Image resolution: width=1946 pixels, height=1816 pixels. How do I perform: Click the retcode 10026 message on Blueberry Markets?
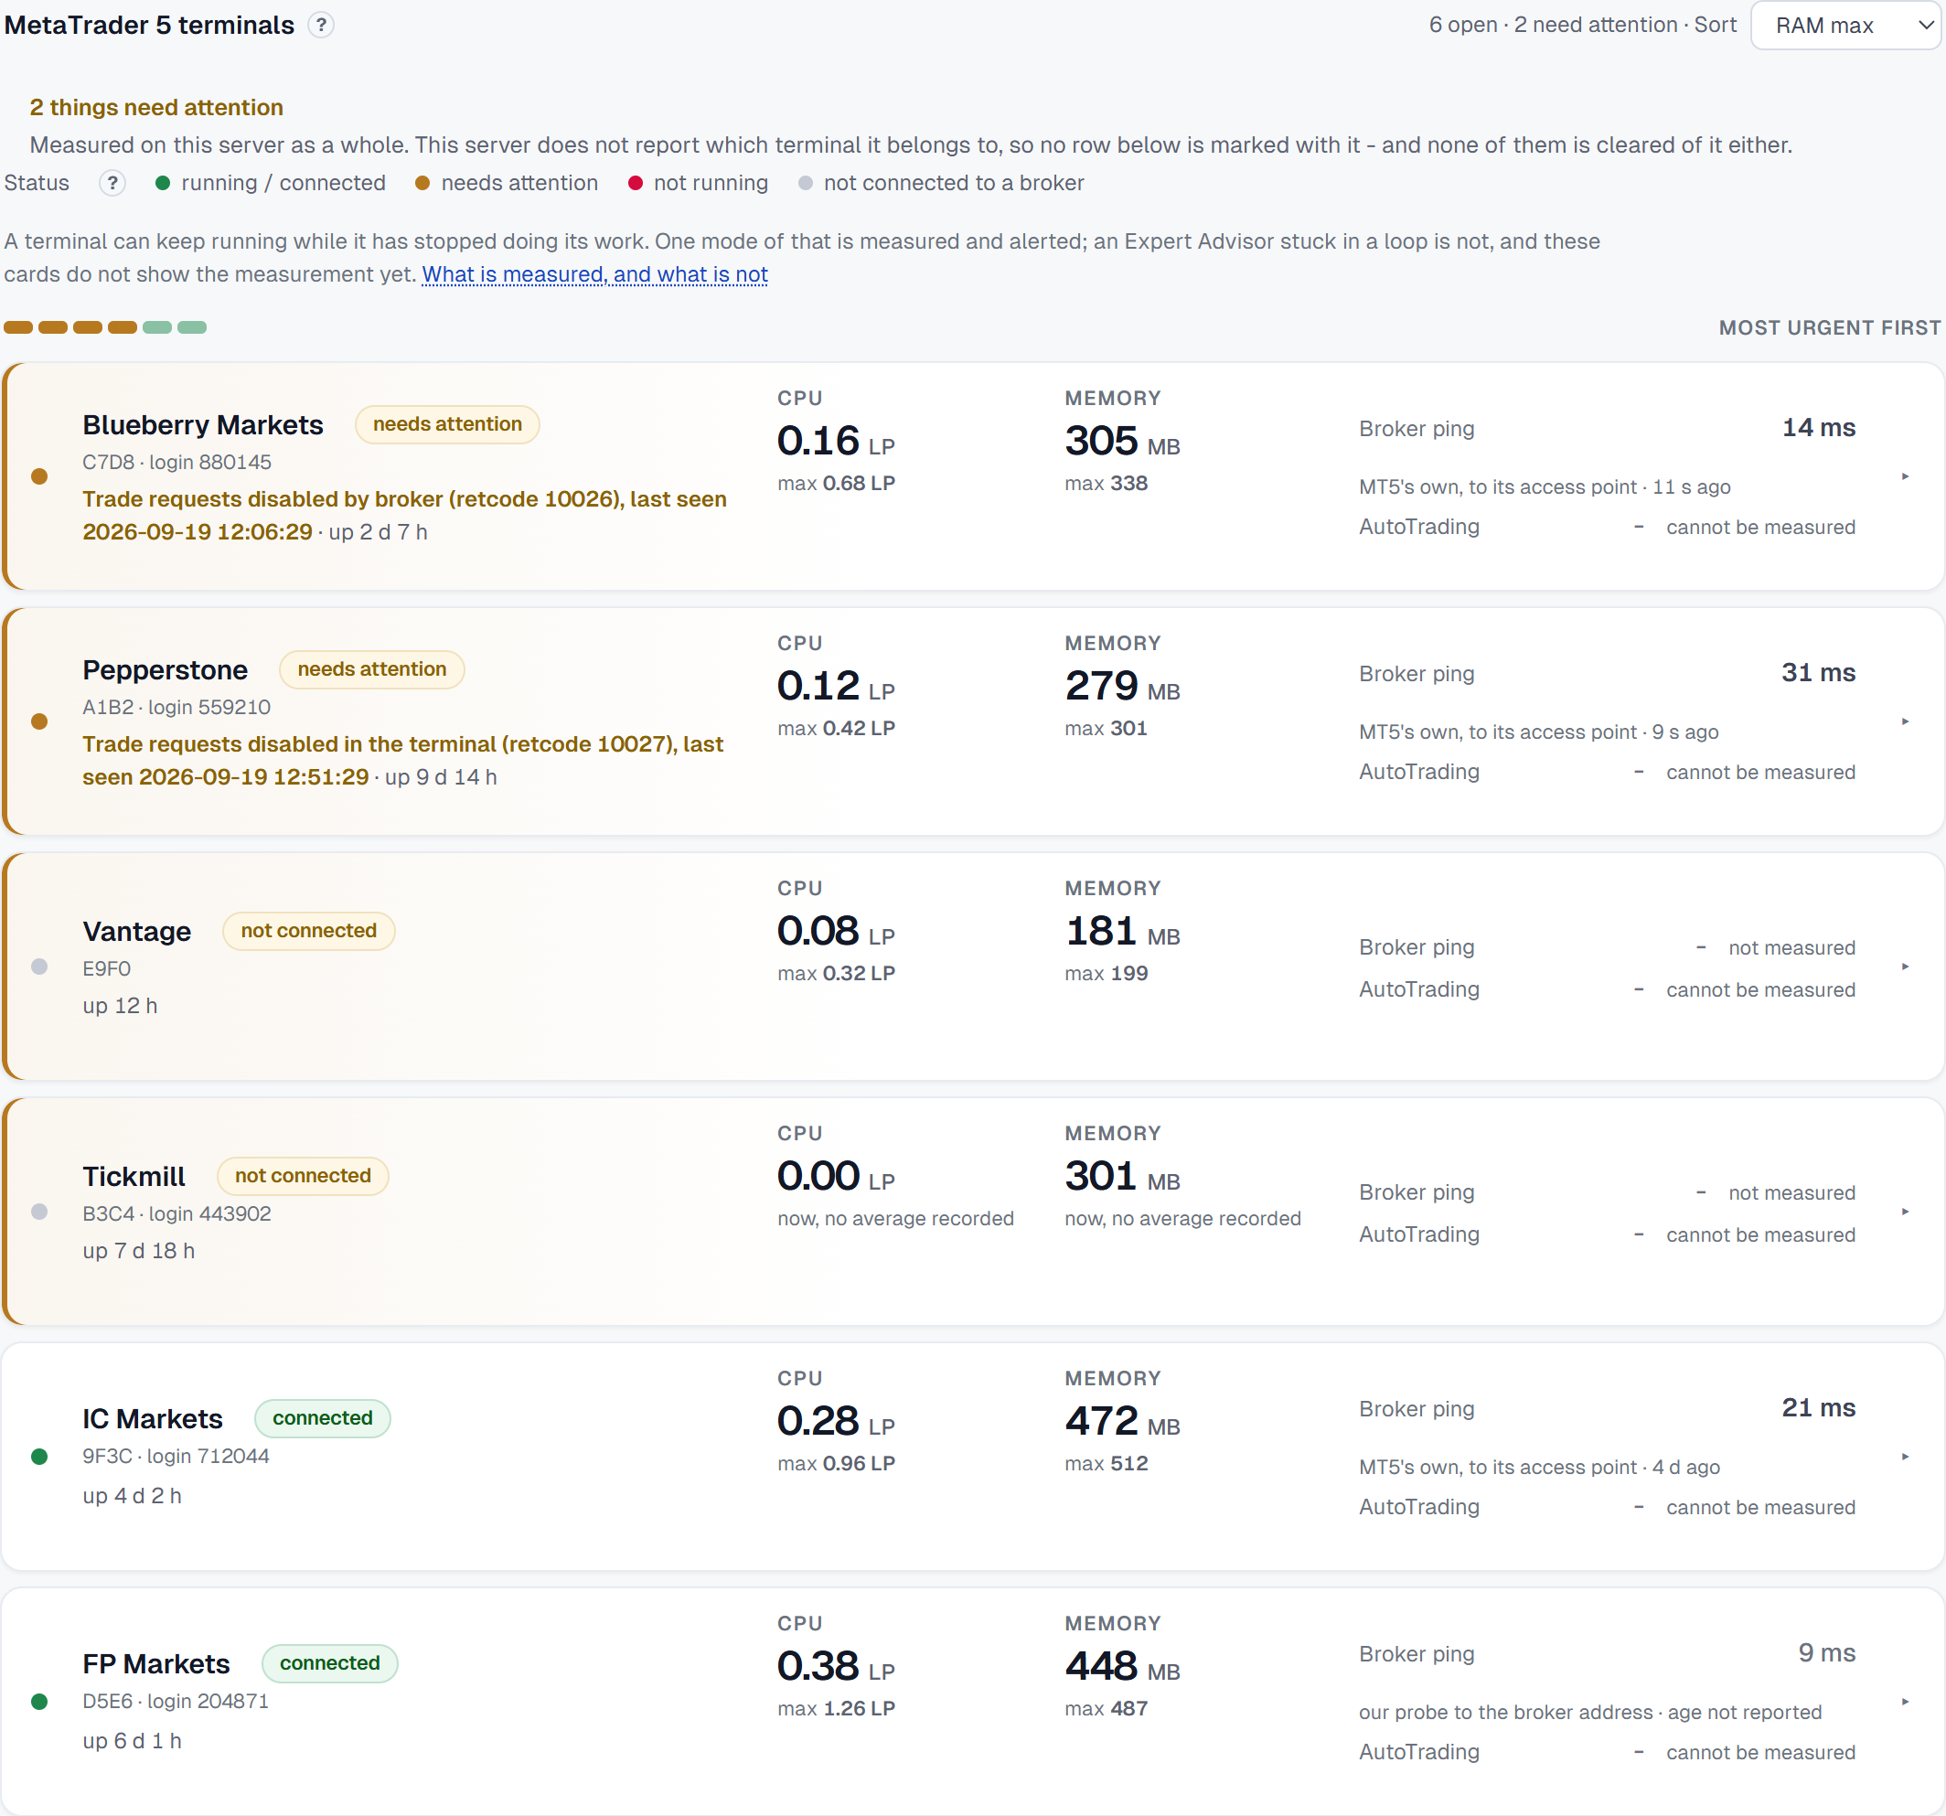404,515
